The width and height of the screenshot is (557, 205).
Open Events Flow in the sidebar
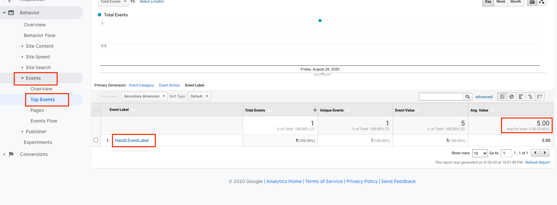pyautogui.click(x=44, y=121)
